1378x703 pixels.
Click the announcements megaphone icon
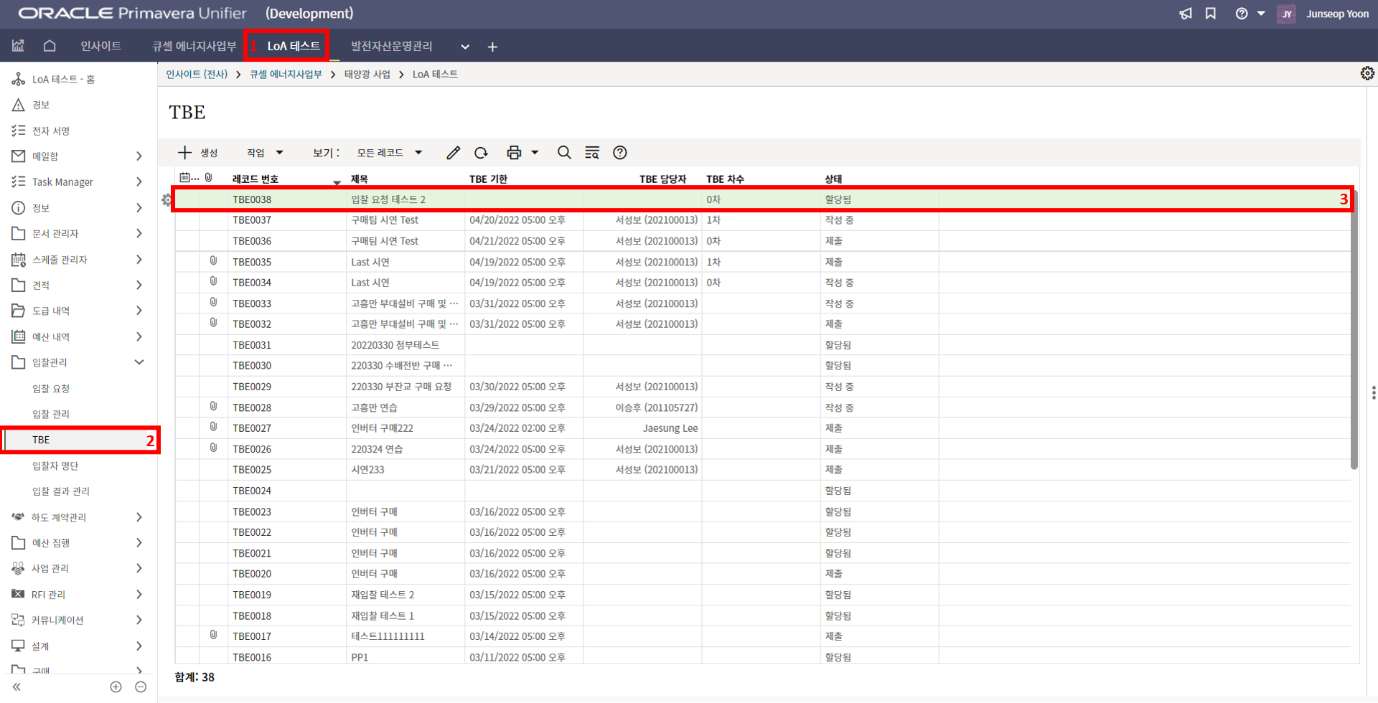[x=1186, y=14]
